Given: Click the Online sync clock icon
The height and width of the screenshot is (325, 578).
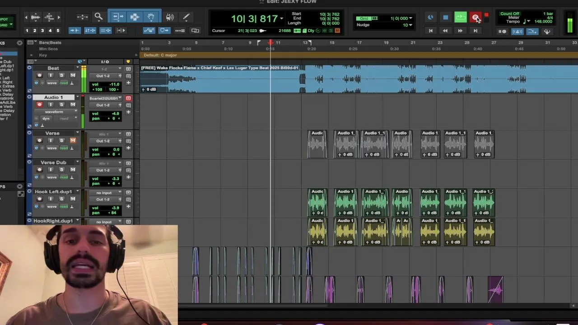Looking at the screenshot, I should [430, 18].
